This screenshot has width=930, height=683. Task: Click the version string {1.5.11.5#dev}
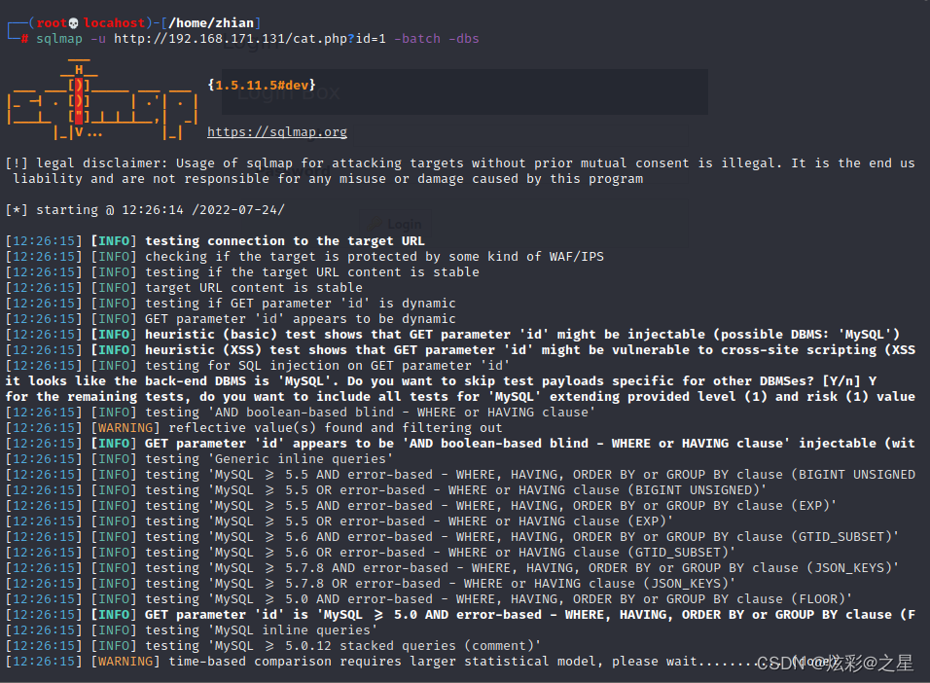pos(262,85)
